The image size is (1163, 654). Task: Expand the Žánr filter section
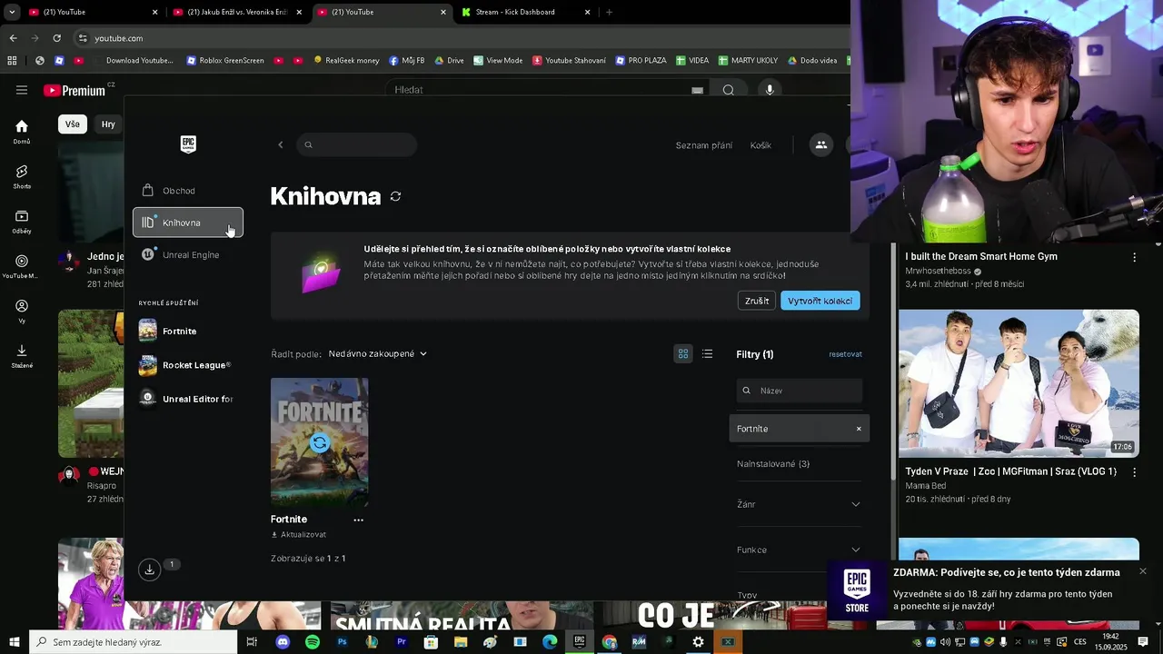point(799,504)
